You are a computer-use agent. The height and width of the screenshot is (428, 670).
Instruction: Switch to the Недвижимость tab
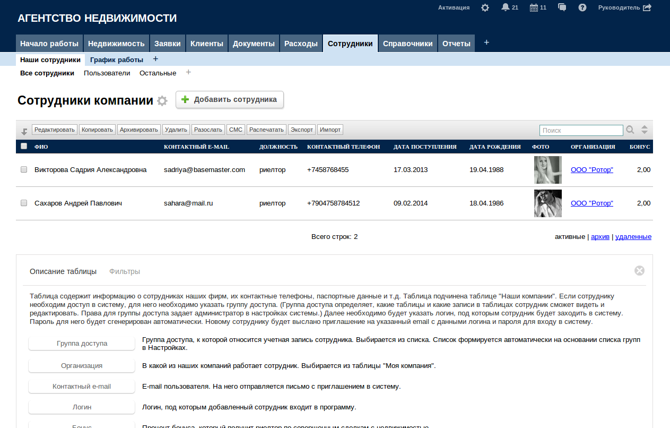tap(116, 44)
